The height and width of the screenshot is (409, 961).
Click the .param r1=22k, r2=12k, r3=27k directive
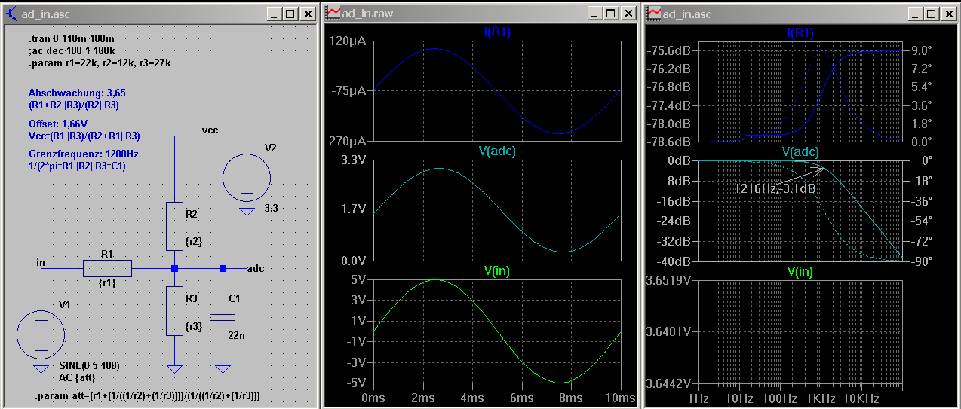(x=100, y=63)
